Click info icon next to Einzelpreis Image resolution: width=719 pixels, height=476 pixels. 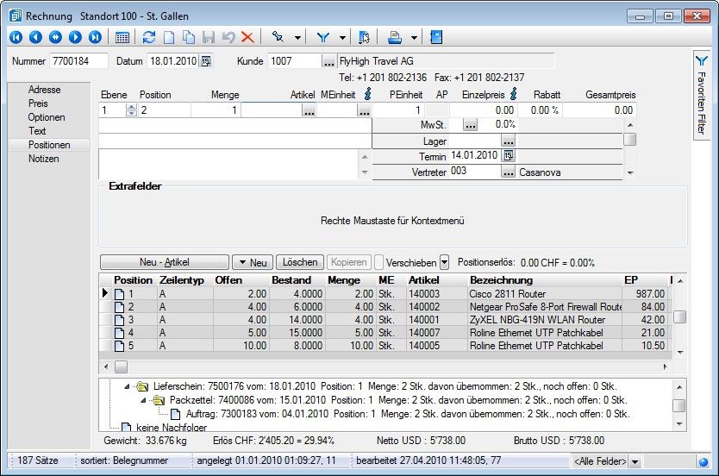(x=514, y=95)
